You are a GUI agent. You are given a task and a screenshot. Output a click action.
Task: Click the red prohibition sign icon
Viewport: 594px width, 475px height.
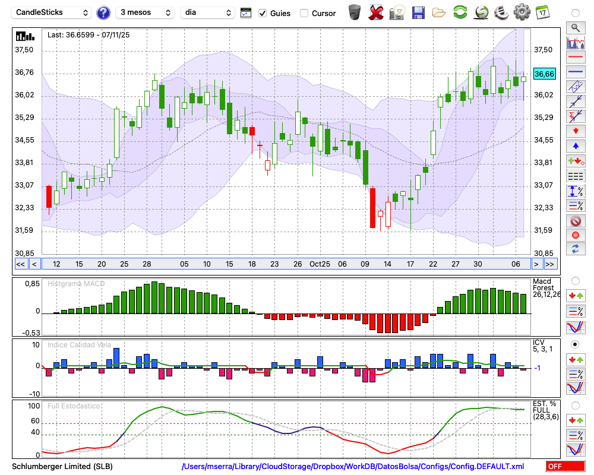click(576, 220)
